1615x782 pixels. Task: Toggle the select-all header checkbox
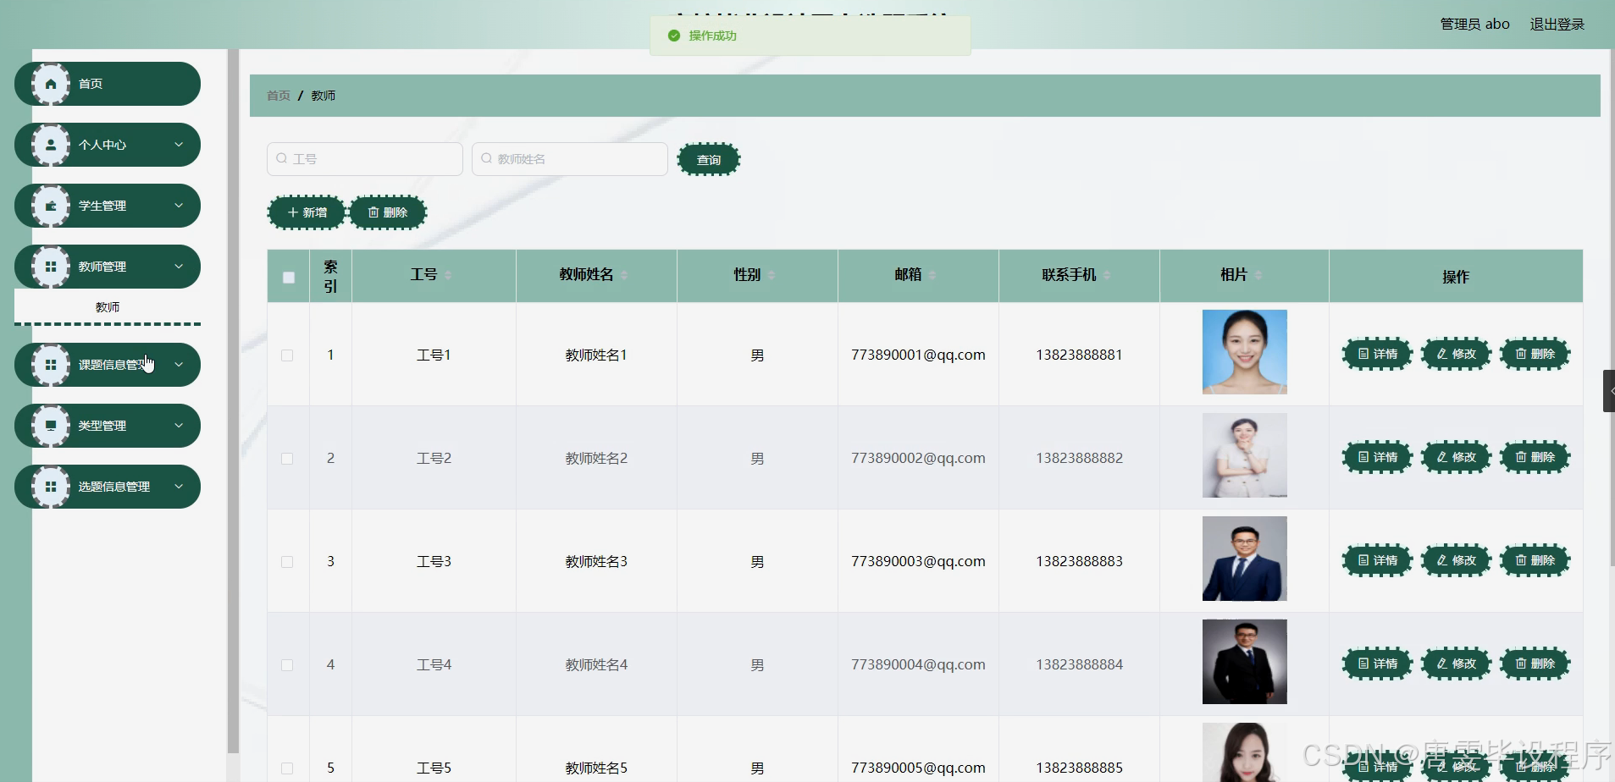pos(289,278)
